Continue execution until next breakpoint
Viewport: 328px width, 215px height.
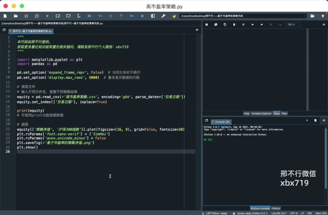(132, 16)
